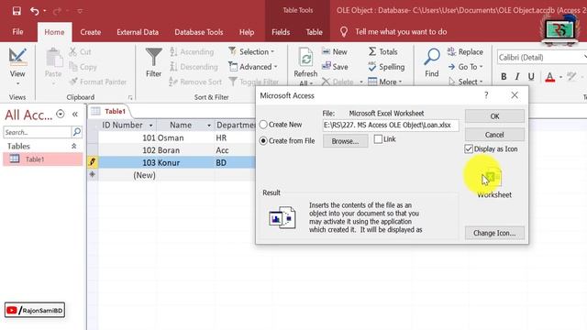
Task: Click the navigation pane search magnifier
Action: pyautogui.click(x=77, y=132)
